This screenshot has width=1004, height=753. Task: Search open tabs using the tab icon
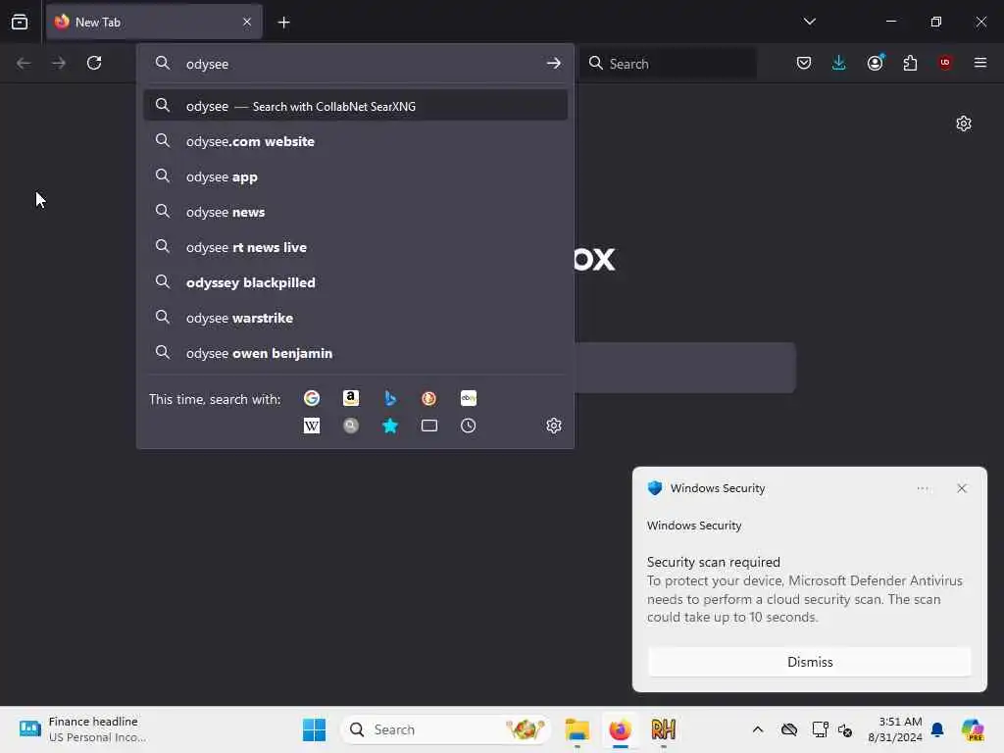pos(429,426)
